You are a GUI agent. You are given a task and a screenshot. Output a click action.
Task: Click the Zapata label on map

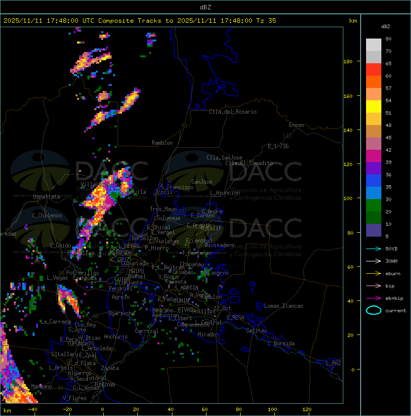110,368
